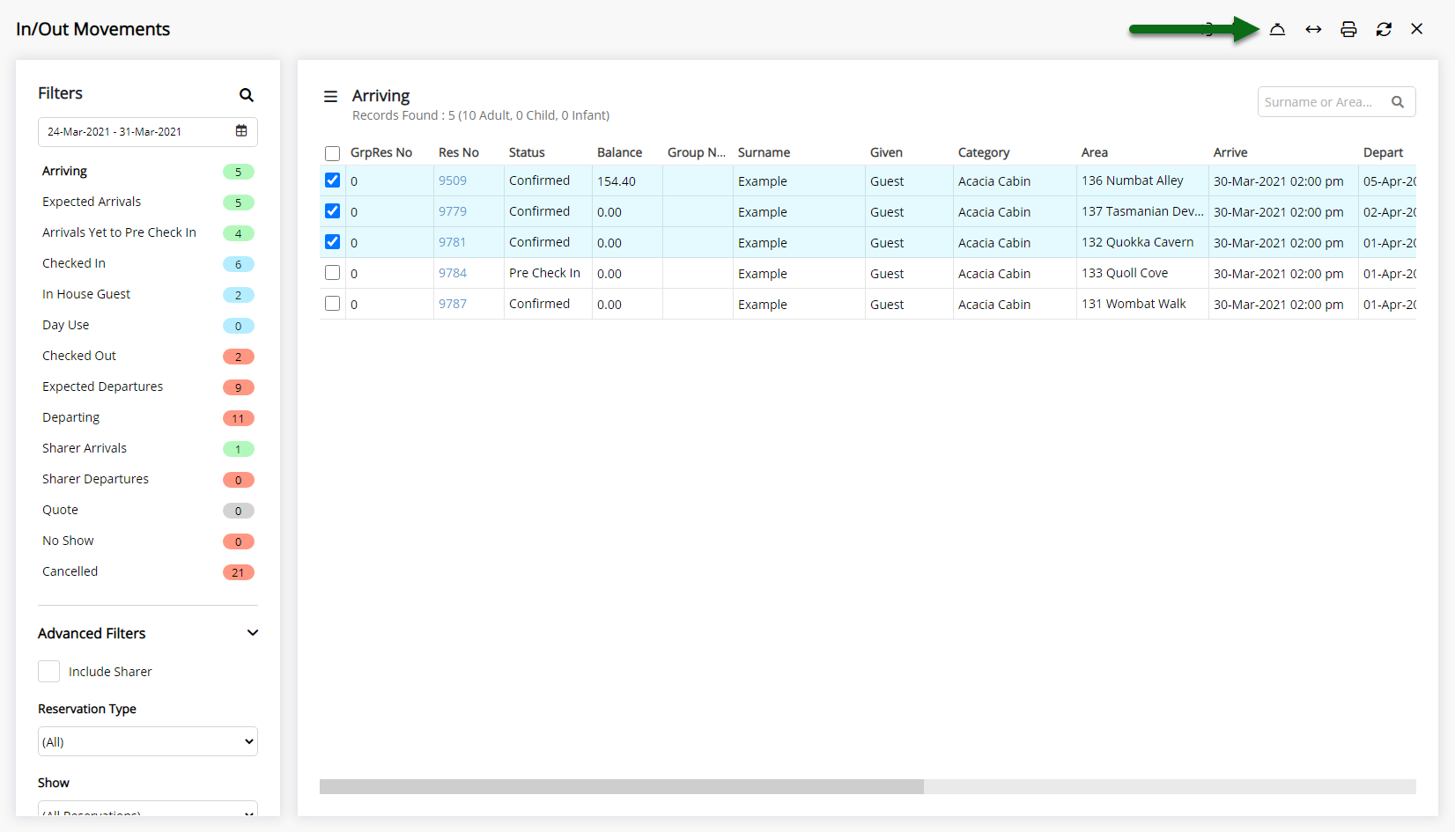Sort by the Arrive column header

[x=1230, y=152]
